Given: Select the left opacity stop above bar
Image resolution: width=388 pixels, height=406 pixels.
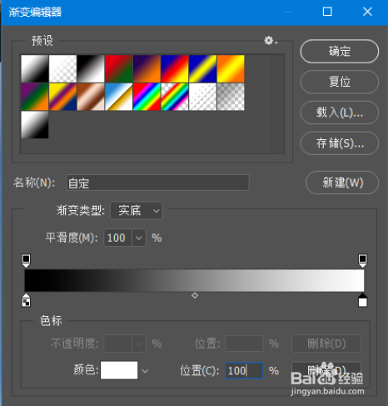Looking at the screenshot, I should click(x=26, y=261).
